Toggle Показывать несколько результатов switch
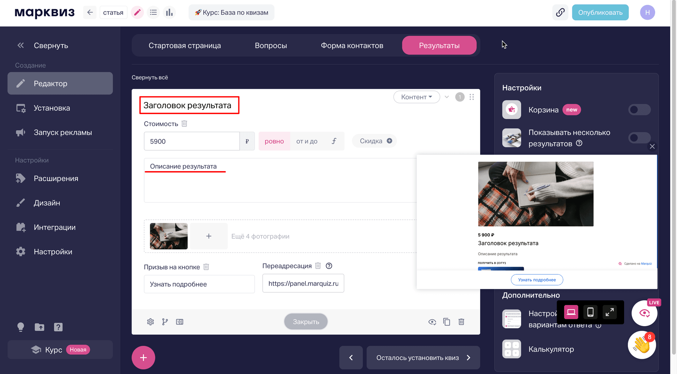 tap(639, 138)
